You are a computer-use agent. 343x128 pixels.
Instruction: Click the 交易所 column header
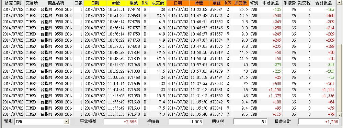(x=32, y=3)
